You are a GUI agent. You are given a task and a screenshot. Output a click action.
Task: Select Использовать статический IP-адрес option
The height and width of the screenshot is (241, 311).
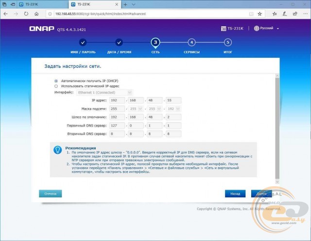[x=56, y=86]
